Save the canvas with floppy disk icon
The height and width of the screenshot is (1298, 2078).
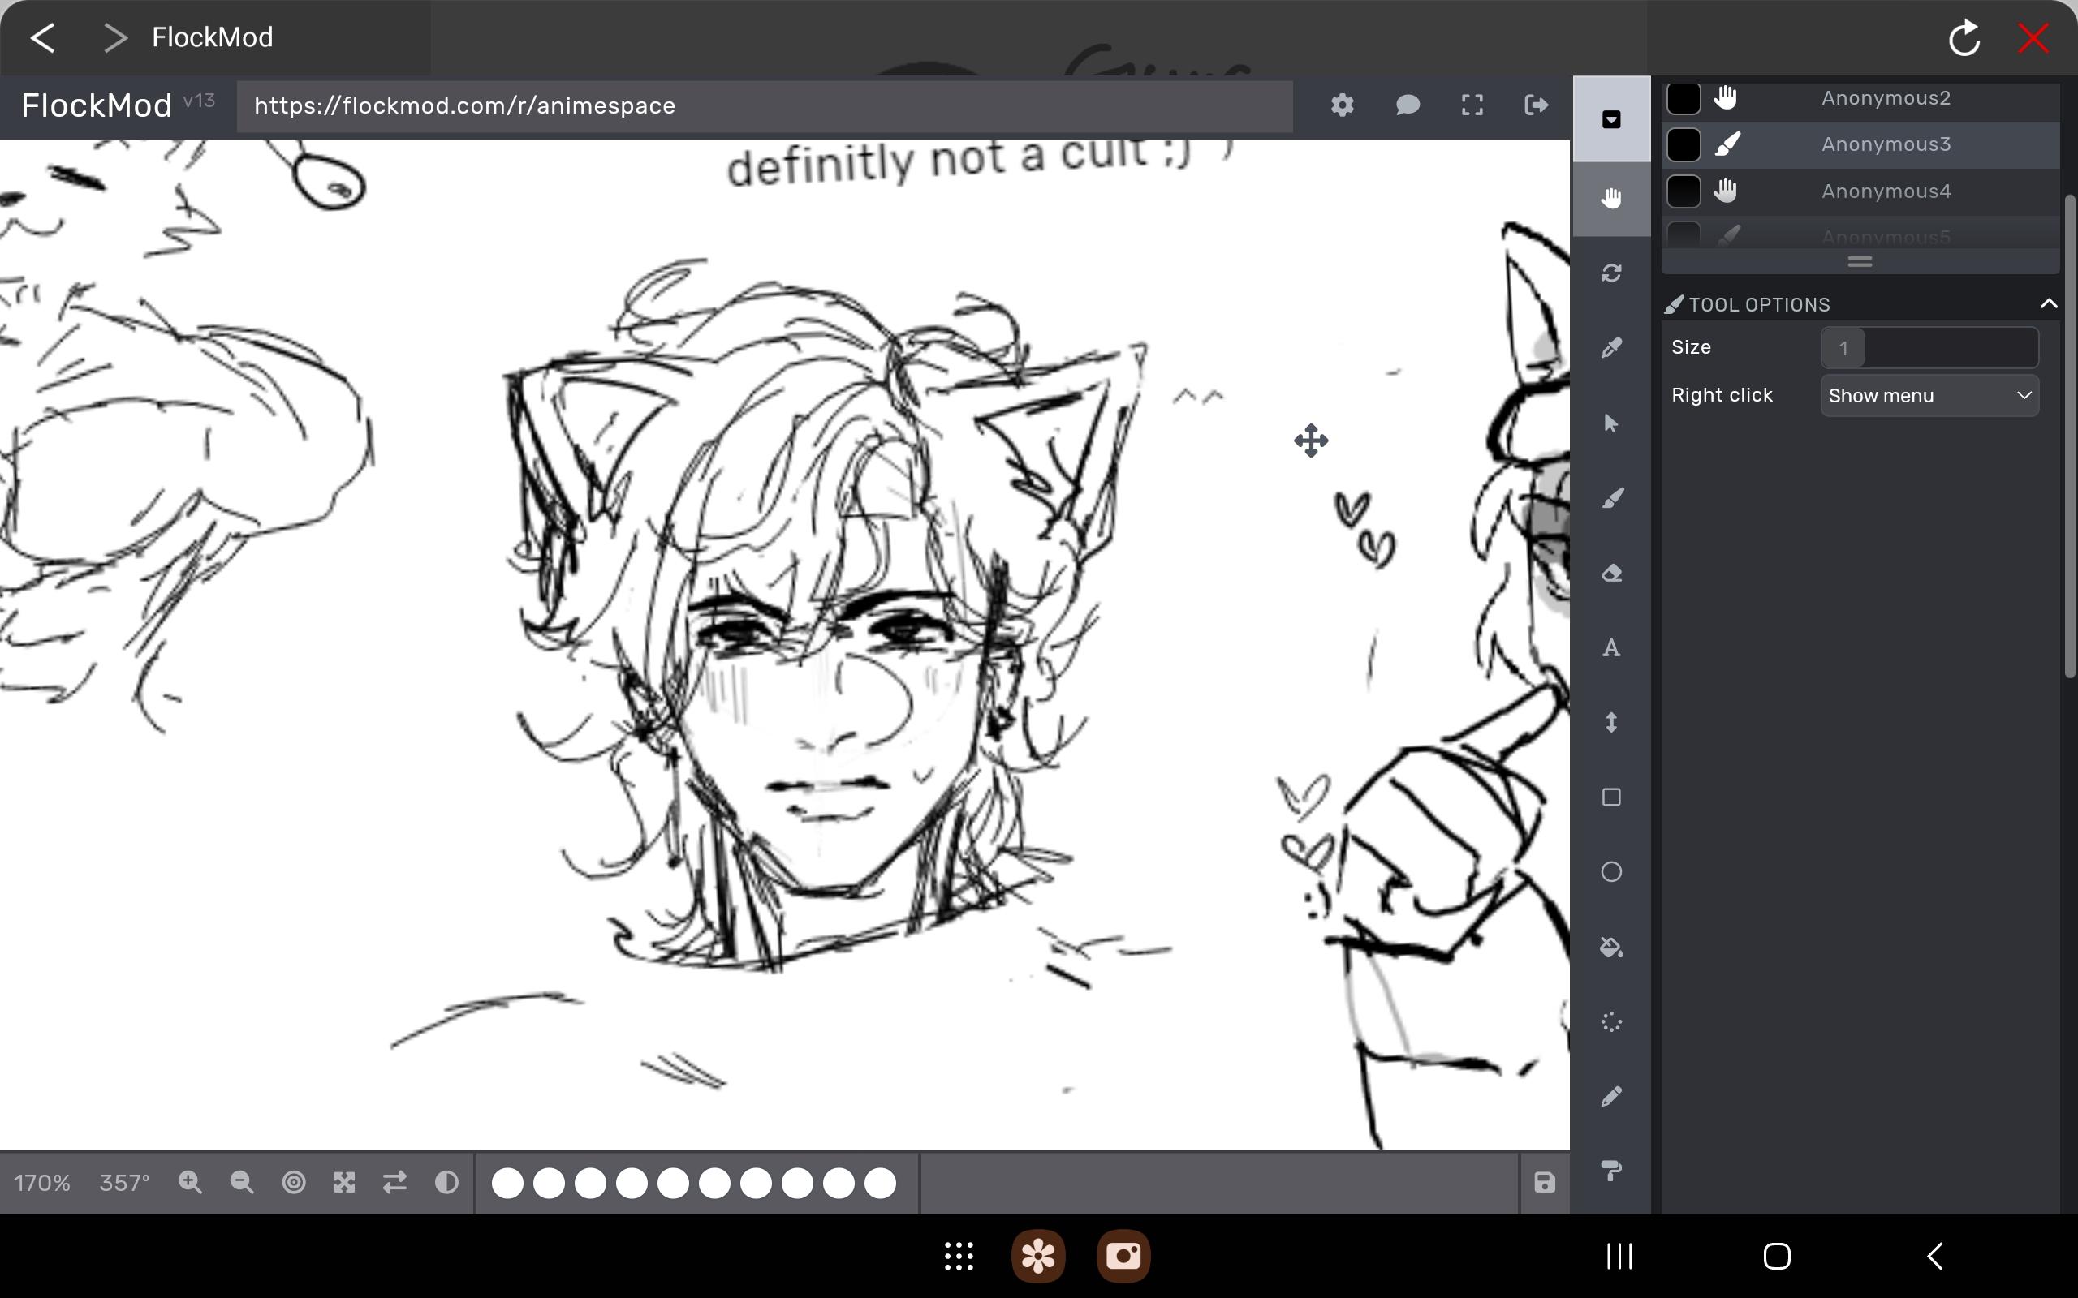coord(1544,1182)
